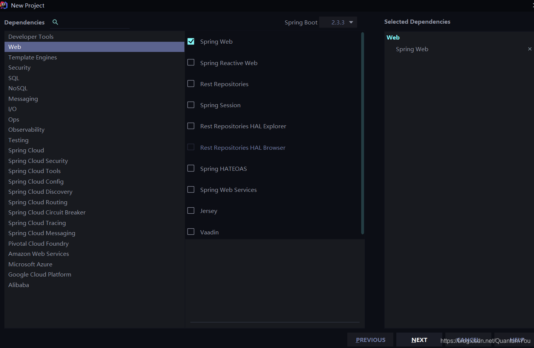Click the Spring Reactive Web label
534x348 pixels.
pos(229,63)
